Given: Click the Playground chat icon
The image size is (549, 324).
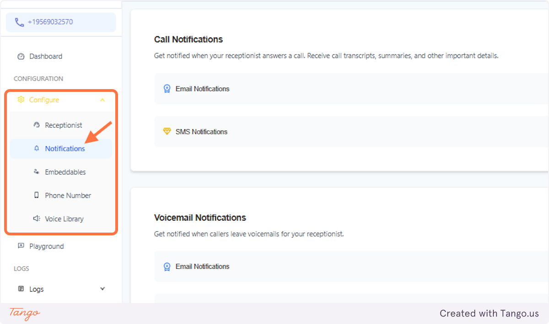Looking at the screenshot, I should (x=21, y=246).
